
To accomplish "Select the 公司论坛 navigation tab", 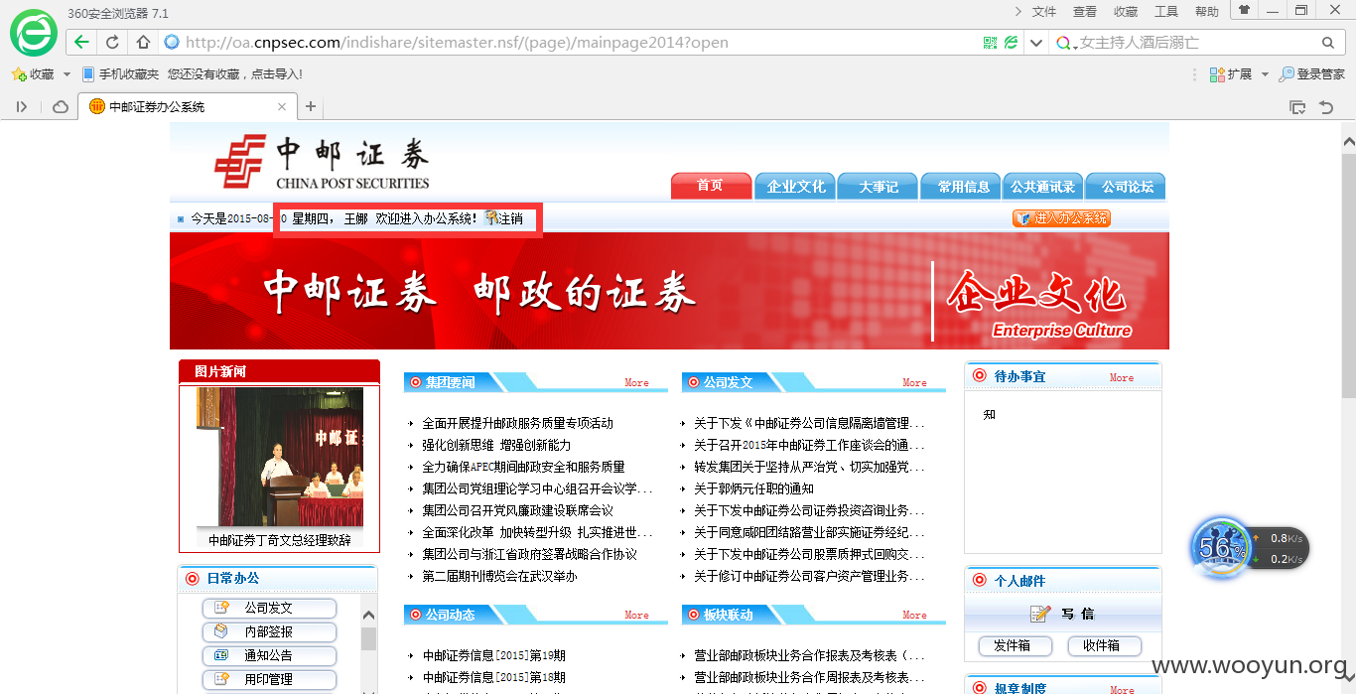I will 1127,186.
